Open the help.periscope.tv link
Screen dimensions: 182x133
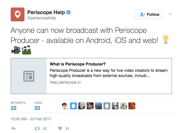[x=65, y=82]
